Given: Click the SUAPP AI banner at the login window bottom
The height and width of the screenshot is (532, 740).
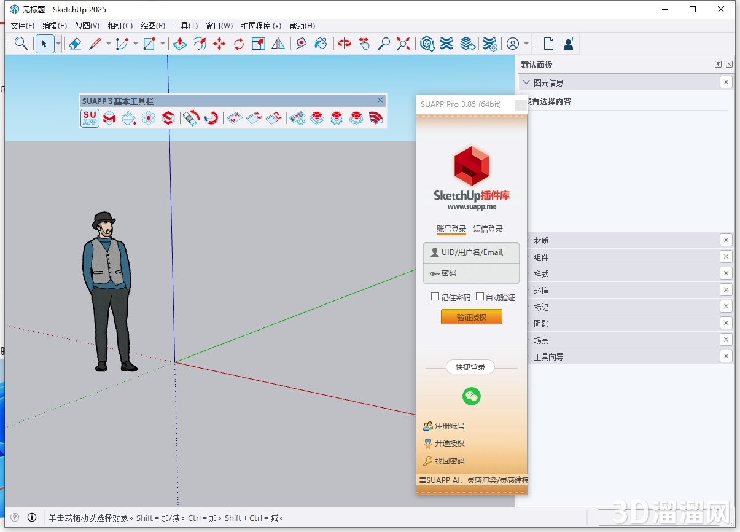Looking at the screenshot, I should point(472,480).
